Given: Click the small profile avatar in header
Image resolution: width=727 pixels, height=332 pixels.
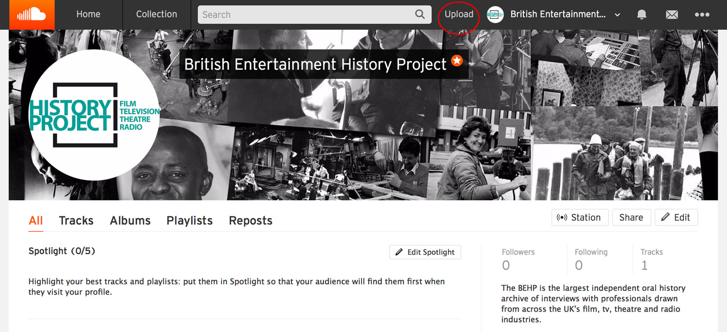Looking at the screenshot, I should [495, 15].
